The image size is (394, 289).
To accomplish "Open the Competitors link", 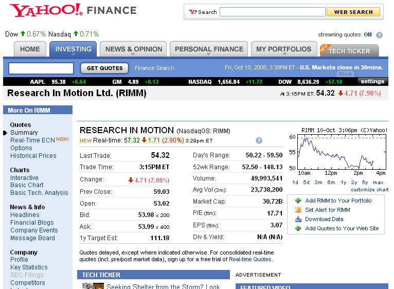I will pos(28,283).
